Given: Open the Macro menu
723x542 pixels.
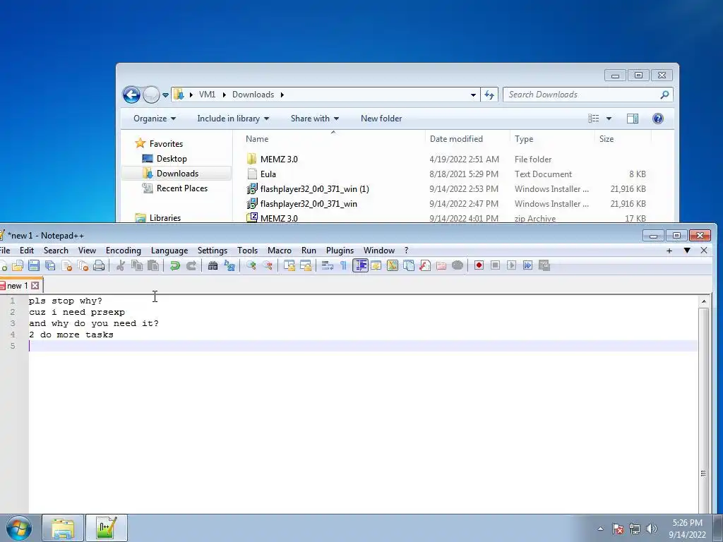Looking at the screenshot, I should pos(280,251).
